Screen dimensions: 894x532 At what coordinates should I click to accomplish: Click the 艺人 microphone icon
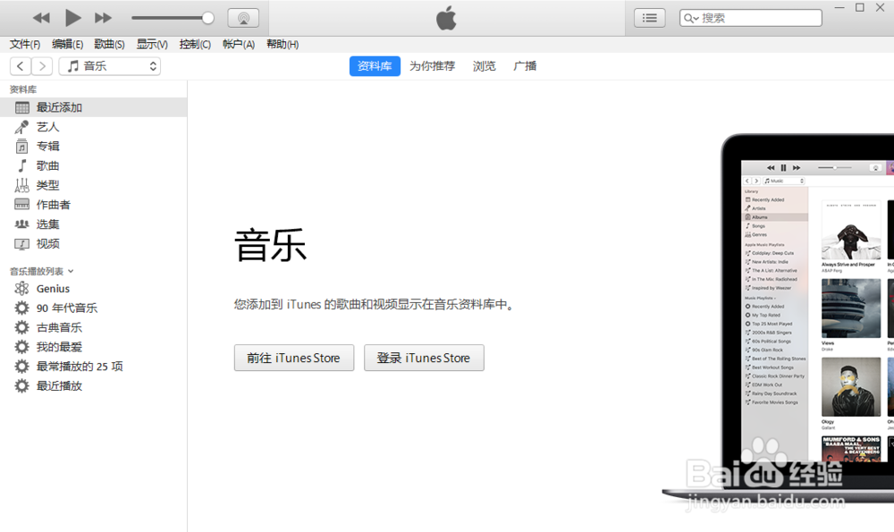point(21,127)
